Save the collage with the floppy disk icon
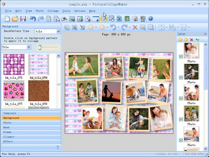This screenshot has height=157, width=209. [x=23, y=18]
